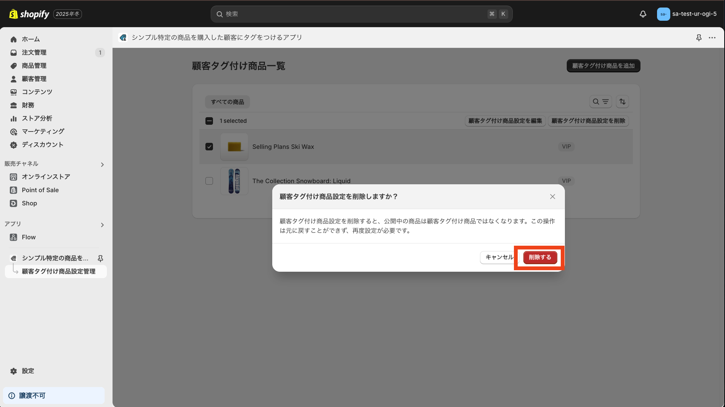This screenshot has height=407, width=725.
Task: Click the pin icon to pin the app
Action: (x=699, y=38)
